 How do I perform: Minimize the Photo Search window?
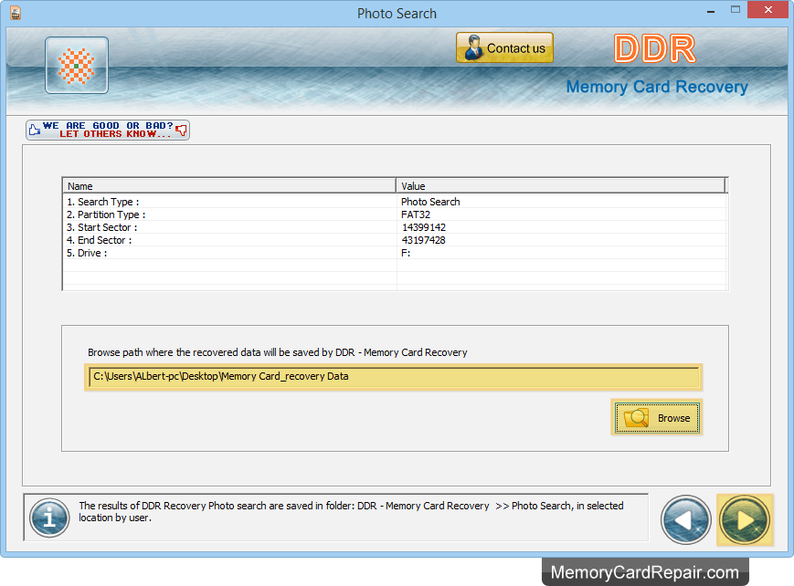[711, 11]
